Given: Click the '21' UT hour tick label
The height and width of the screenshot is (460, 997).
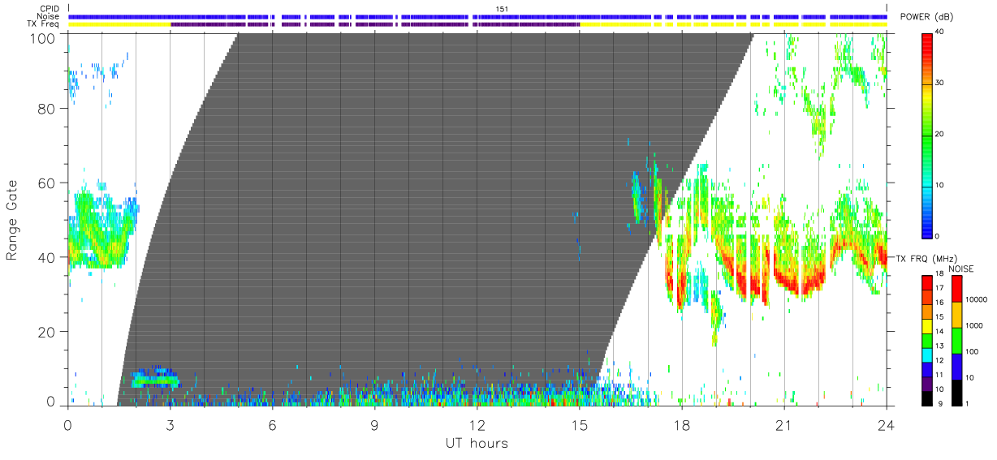Looking at the screenshot, I should coord(783,424).
